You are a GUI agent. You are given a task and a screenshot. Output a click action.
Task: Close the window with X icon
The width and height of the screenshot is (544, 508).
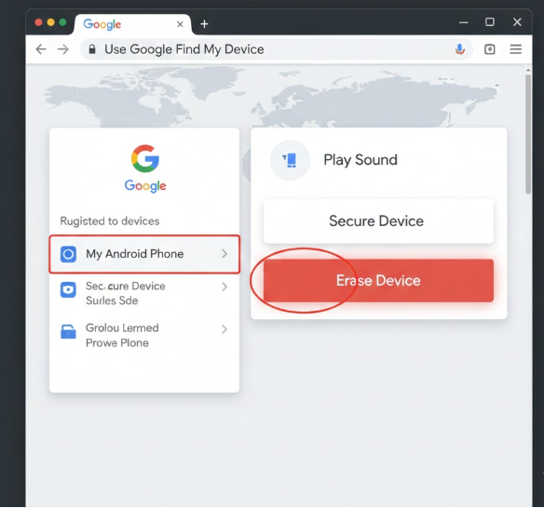pyautogui.click(x=517, y=22)
